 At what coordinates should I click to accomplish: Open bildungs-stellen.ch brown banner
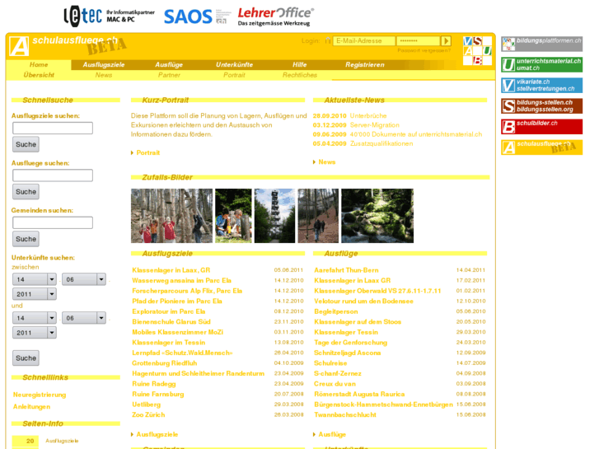541,105
